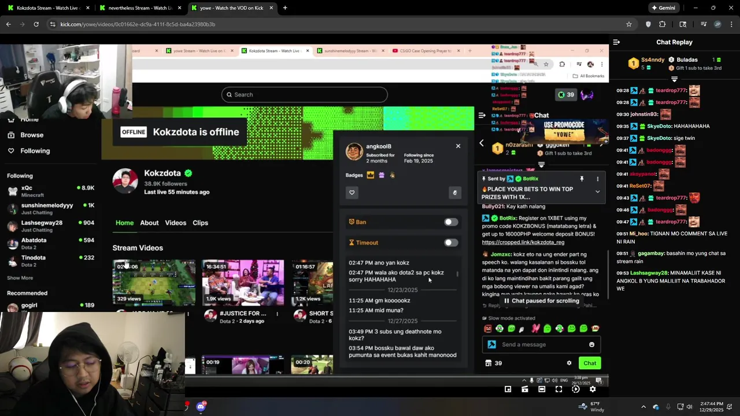This screenshot has height=416, width=740.
Task: Close the angkoolB user card
Action: (458, 146)
